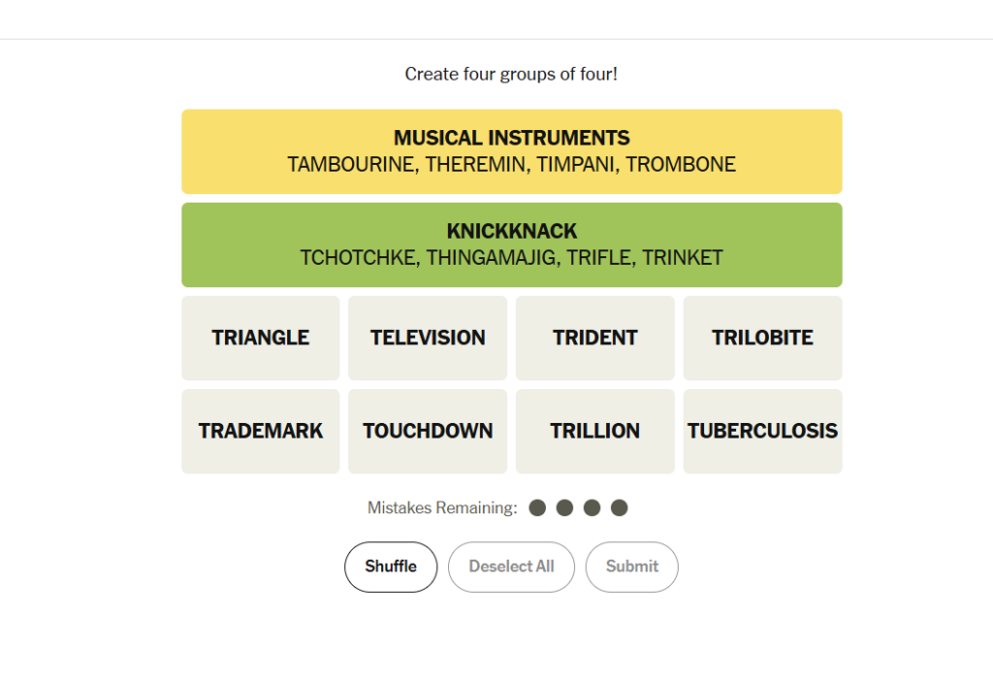Image resolution: width=993 pixels, height=683 pixels.
Task: Select the TELEVISION word tile
Action: pos(428,338)
